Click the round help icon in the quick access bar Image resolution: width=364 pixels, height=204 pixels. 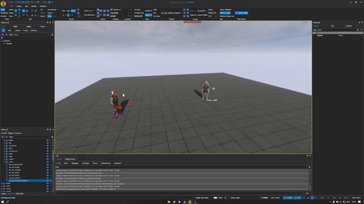click(49, 2)
